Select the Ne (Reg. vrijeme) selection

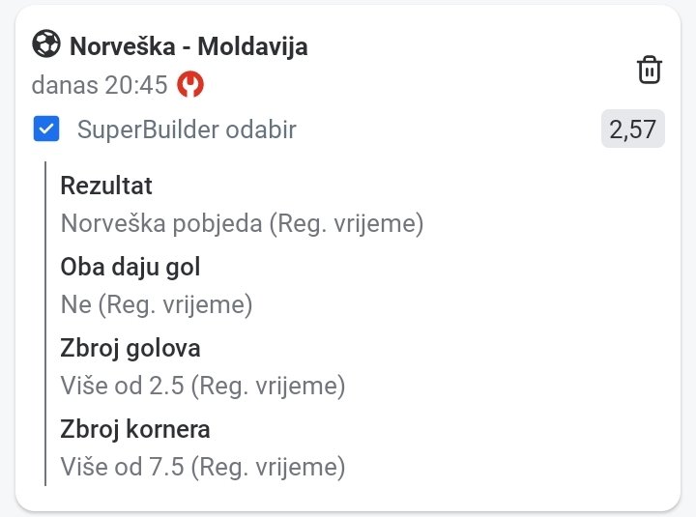(156, 305)
